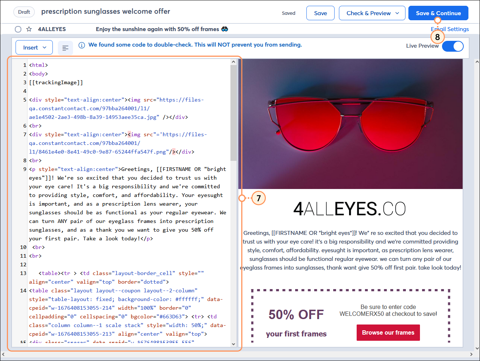This screenshot has height=361, width=480.
Task: Click code line 1 <html> tag
Action: pyautogui.click(x=38, y=65)
